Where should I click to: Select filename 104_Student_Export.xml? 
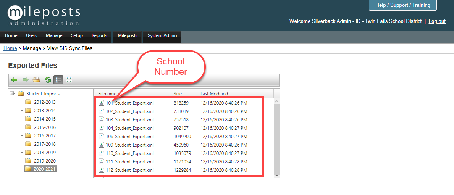[130, 128]
